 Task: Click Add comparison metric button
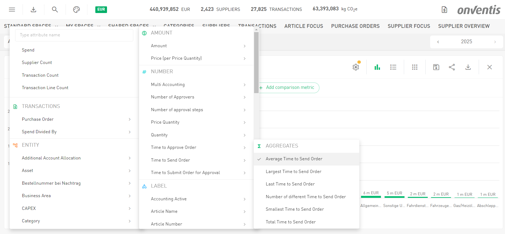pyautogui.click(x=289, y=88)
